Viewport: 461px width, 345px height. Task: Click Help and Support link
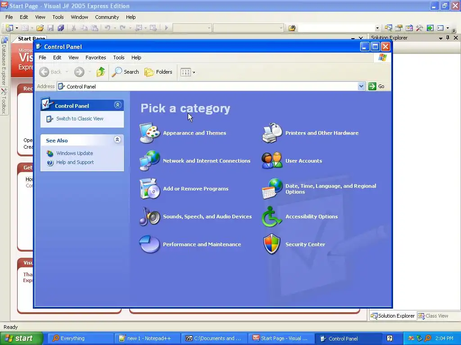tap(75, 162)
